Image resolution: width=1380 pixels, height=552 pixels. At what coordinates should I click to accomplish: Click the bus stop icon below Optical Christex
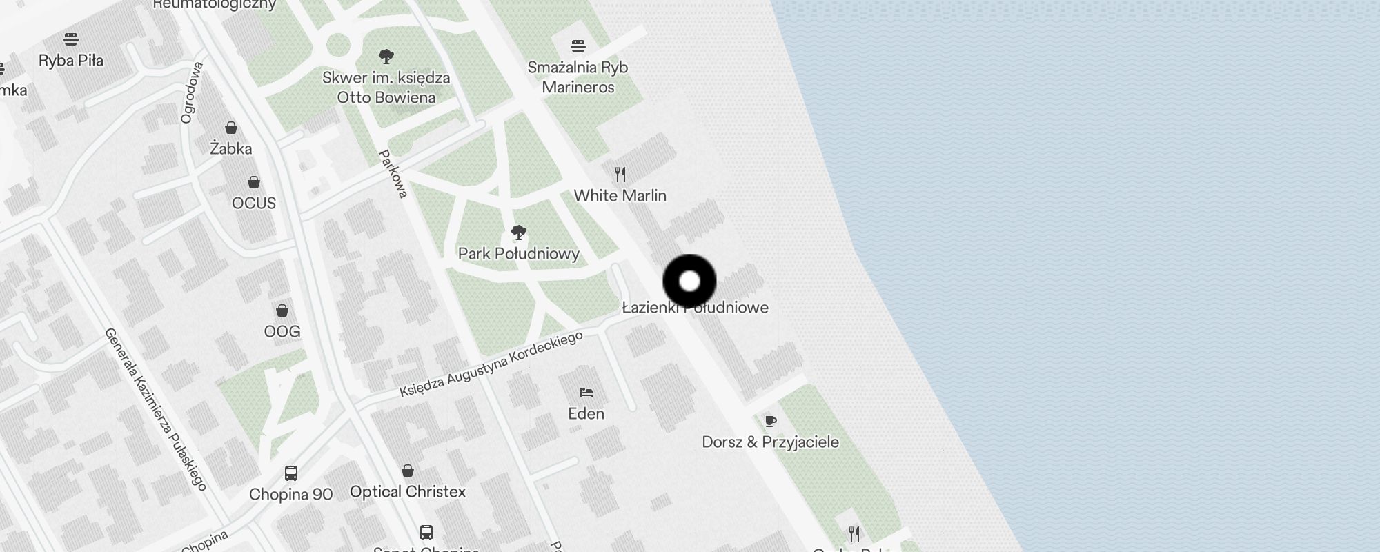click(x=426, y=533)
